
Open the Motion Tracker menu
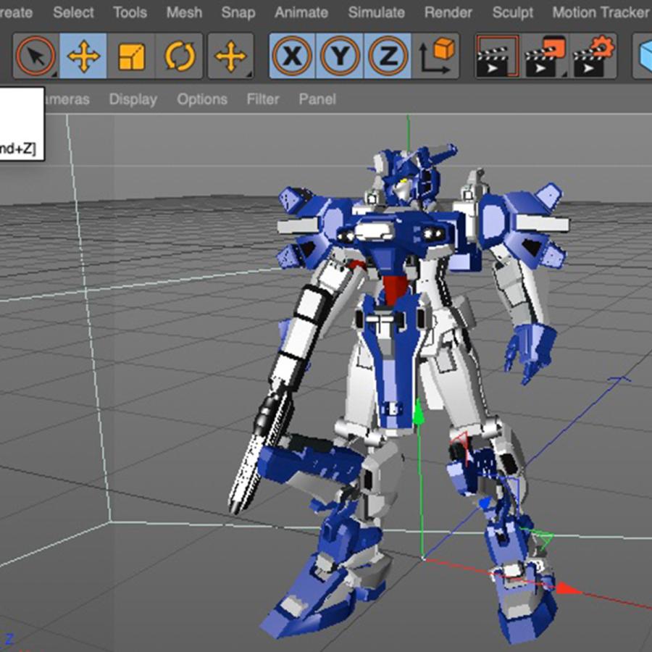pos(601,12)
